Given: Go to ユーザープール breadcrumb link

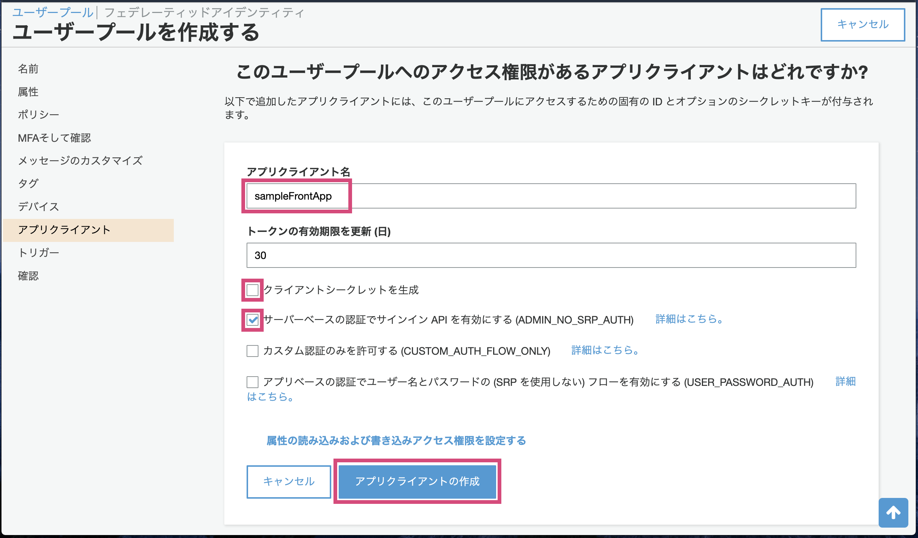Looking at the screenshot, I should 53,13.
